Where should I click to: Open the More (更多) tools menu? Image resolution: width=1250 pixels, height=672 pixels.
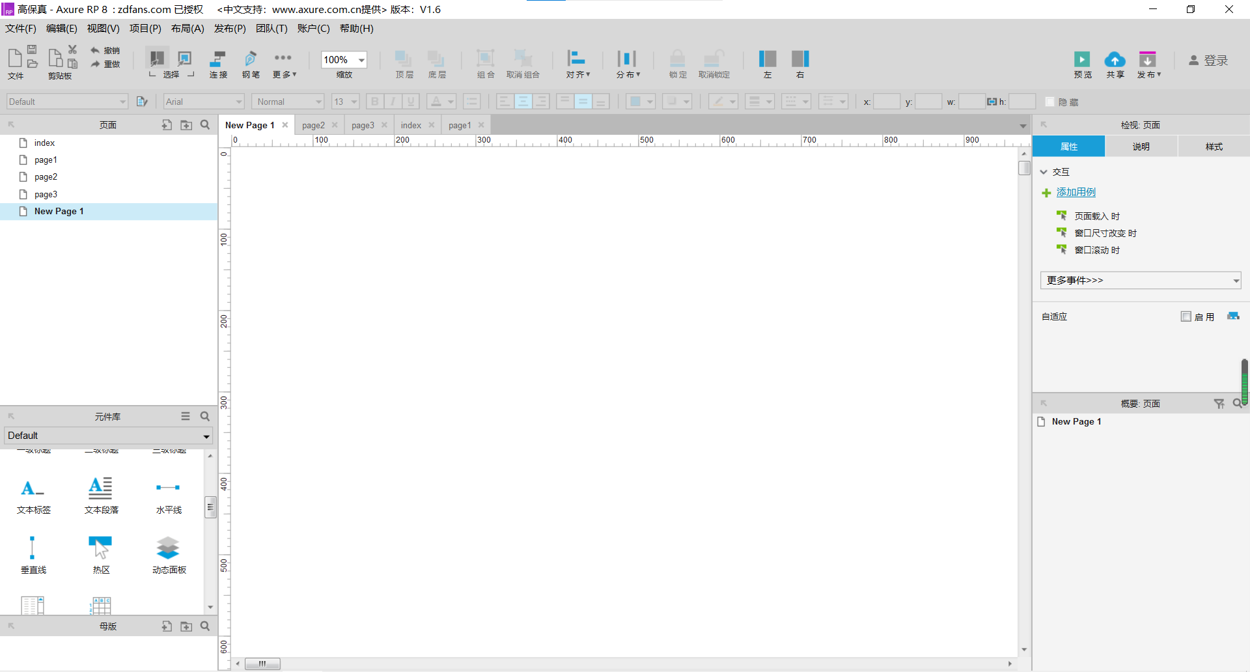pyautogui.click(x=284, y=64)
